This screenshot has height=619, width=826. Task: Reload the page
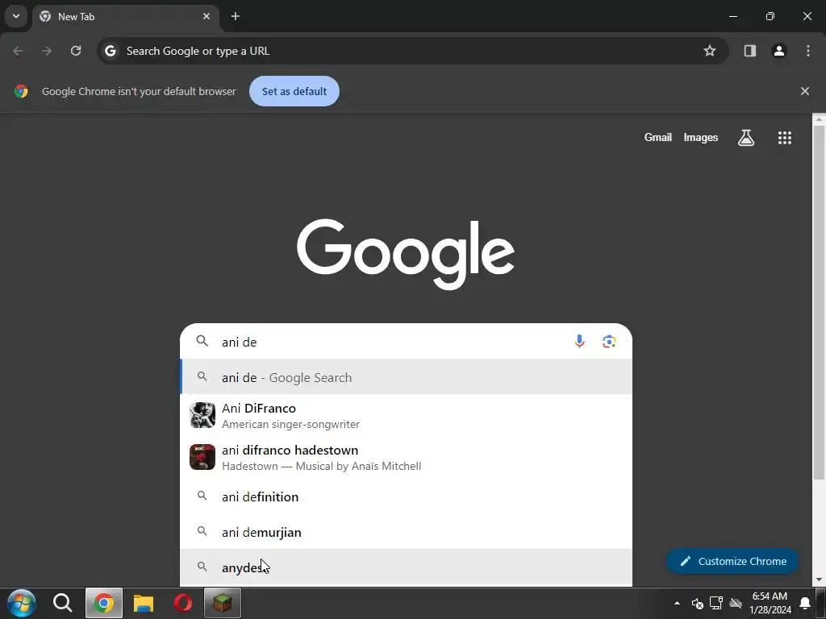click(76, 51)
